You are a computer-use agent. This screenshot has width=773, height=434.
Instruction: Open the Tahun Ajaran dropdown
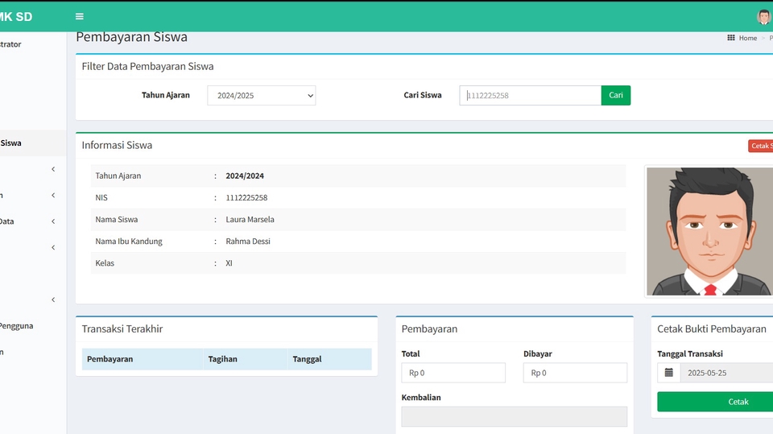tap(262, 96)
